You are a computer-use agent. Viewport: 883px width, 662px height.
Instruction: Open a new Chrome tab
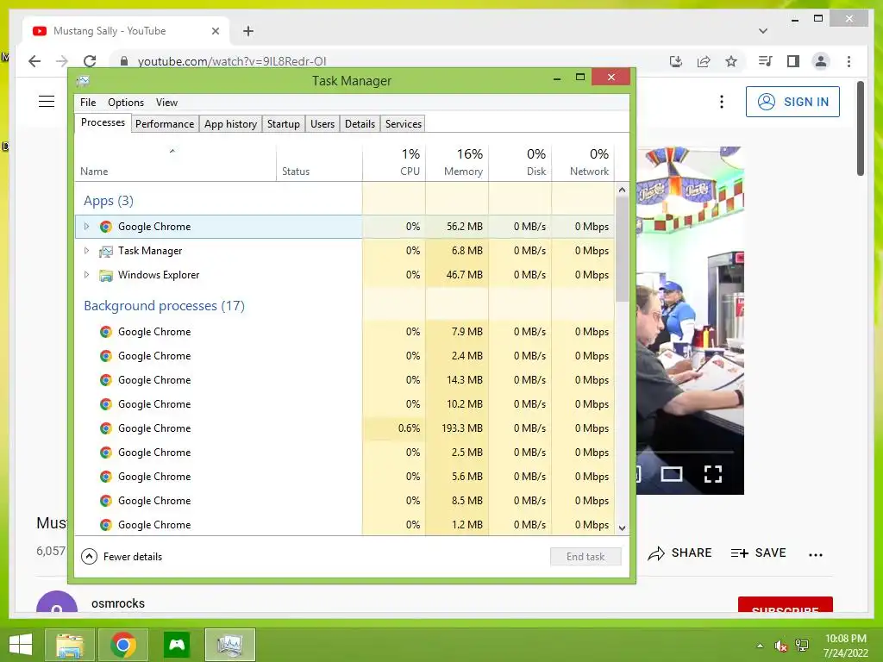click(x=248, y=31)
